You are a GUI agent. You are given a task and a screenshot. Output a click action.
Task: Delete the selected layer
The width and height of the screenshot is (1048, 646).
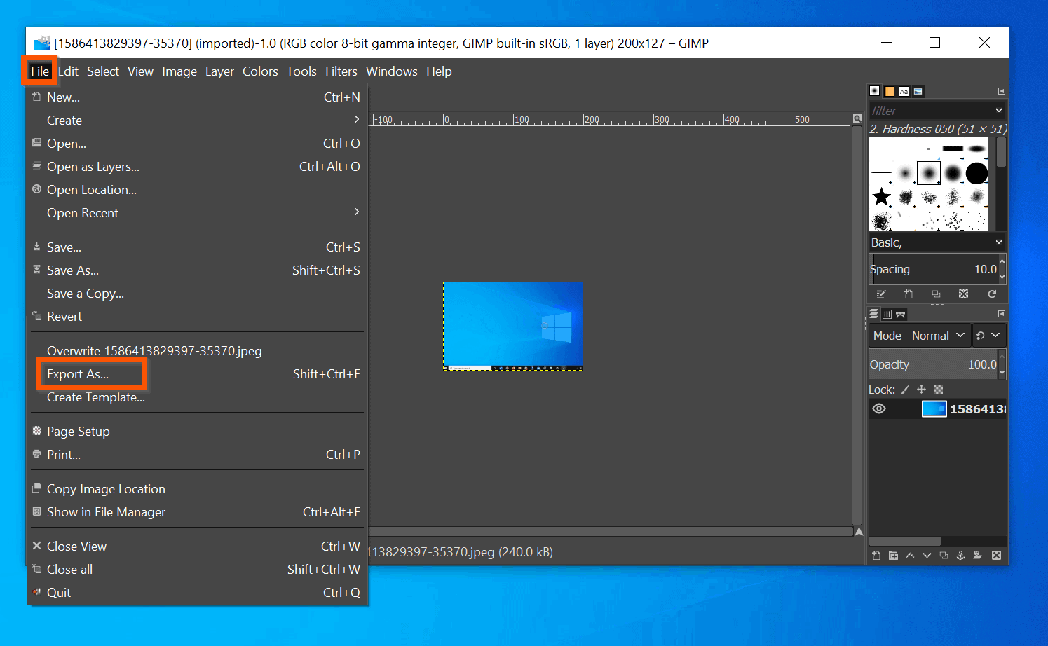pyautogui.click(x=996, y=555)
